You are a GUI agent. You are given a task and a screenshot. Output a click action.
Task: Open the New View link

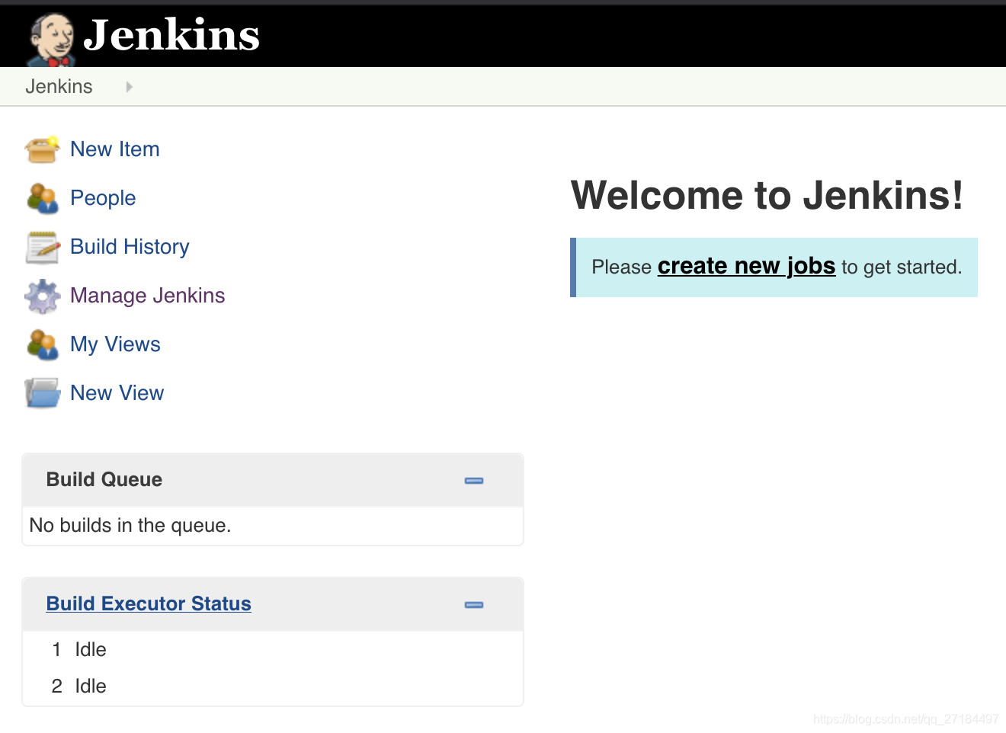click(x=117, y=393)
